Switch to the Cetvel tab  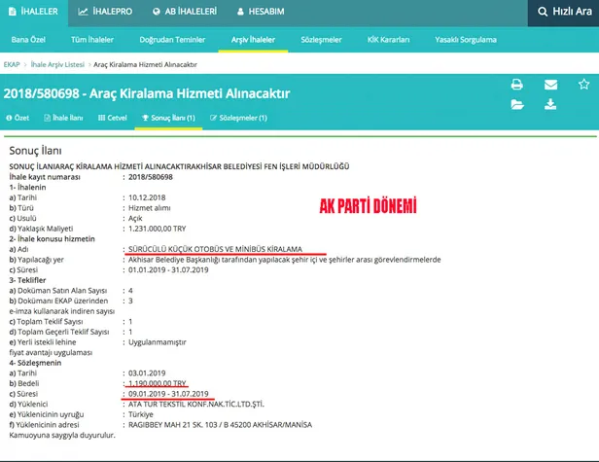pyautogui.click(x=113, y=118)
